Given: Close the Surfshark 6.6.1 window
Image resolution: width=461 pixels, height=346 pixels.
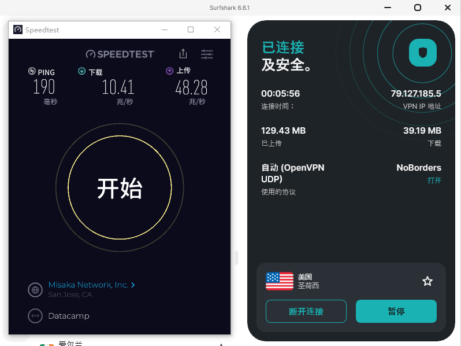Looking at the screenshot, I should click(x=448, y=8).
